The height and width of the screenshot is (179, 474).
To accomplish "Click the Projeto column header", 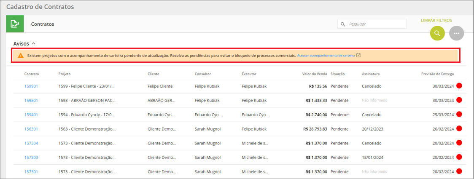I will [x=65, y=74].
